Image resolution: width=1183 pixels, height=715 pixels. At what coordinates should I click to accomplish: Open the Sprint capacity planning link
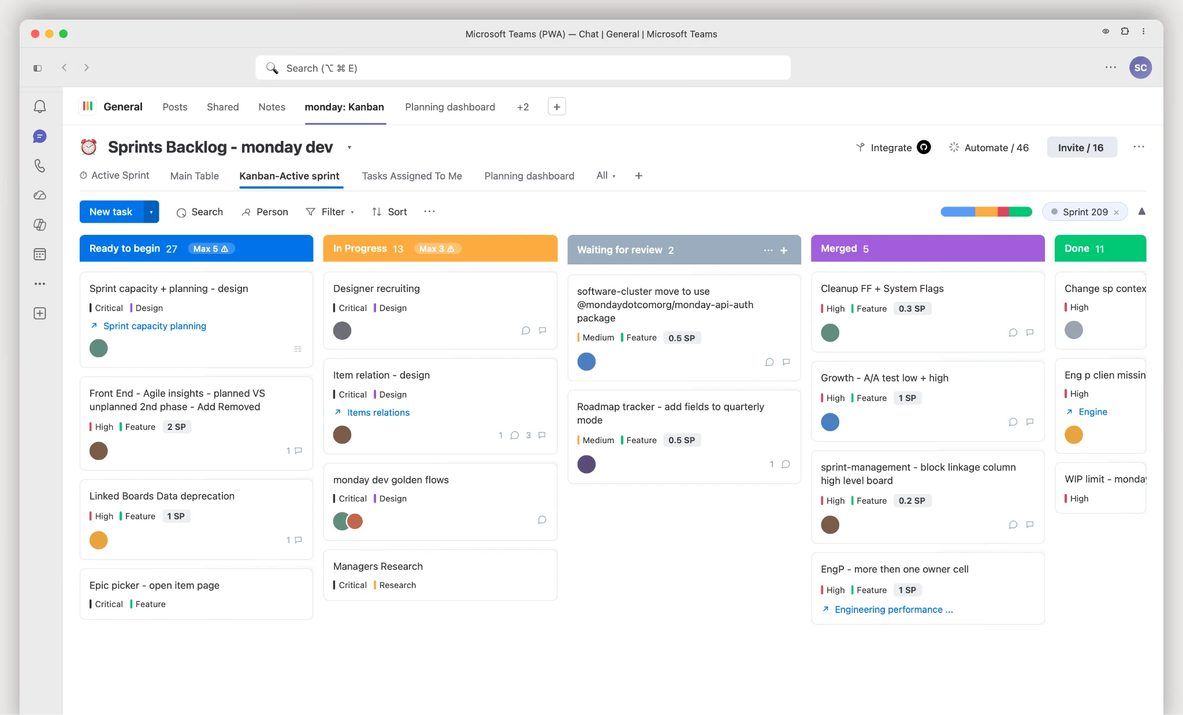[155, 326]
